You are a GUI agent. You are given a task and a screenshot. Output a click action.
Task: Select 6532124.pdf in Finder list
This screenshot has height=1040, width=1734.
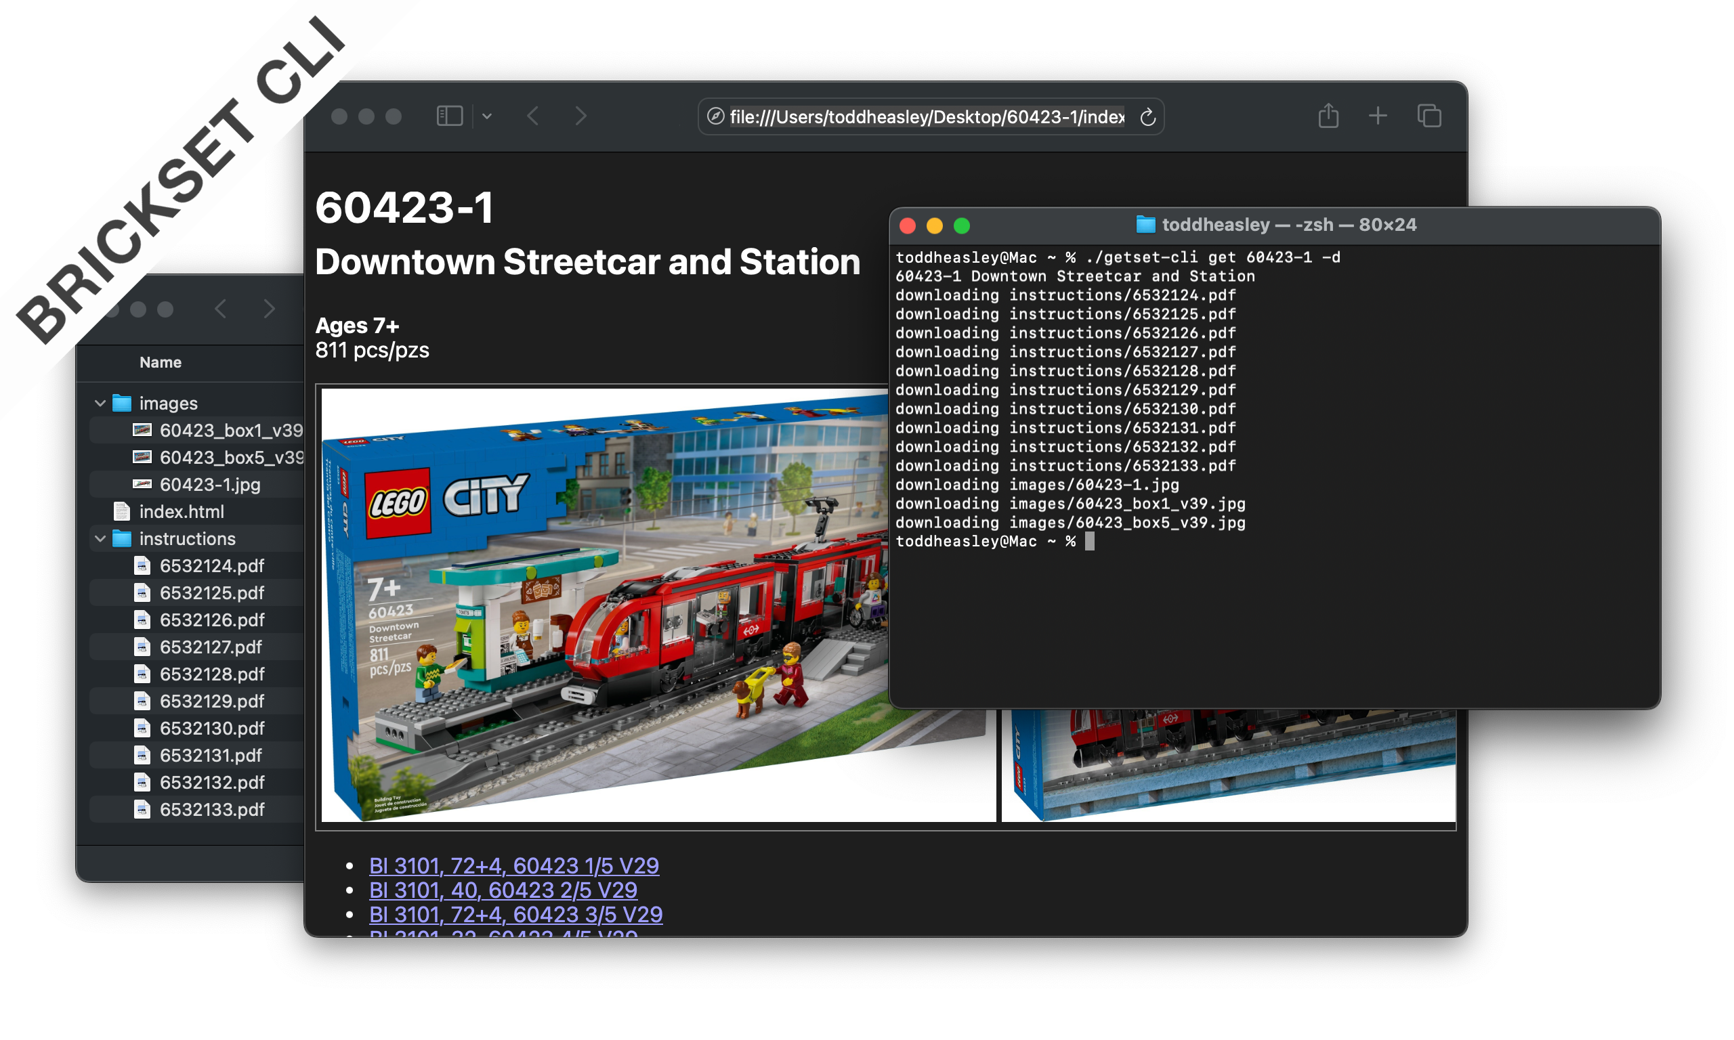point(197,566)
